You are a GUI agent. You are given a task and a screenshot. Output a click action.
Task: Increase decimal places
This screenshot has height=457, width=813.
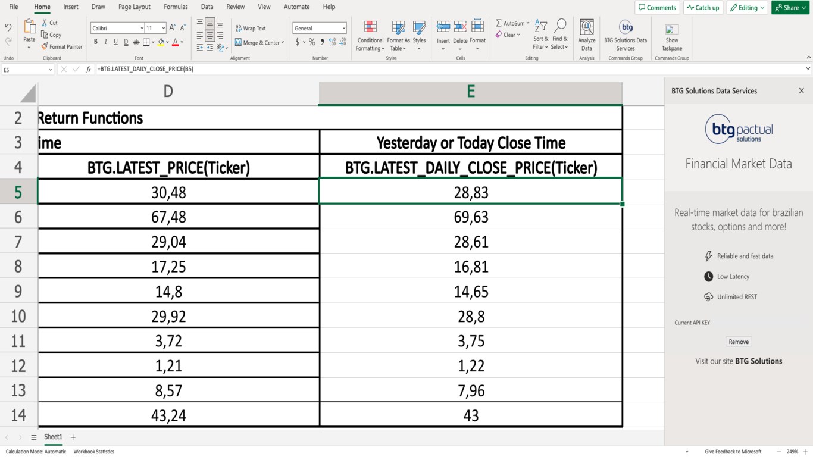(x=332, y=42)
